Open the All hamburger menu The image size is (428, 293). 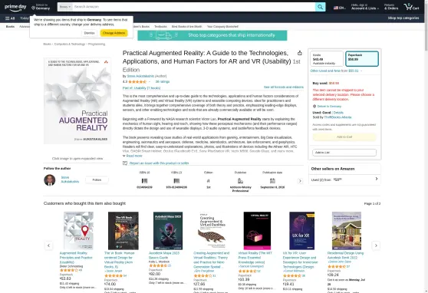pyautogui.click(x=10, y=18)
